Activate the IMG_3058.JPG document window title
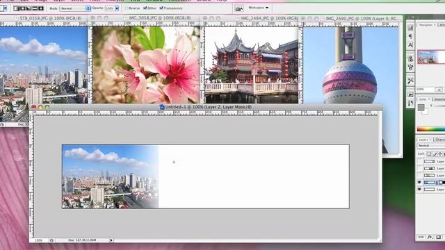This screenshot has height=250, width=445. 160,18
